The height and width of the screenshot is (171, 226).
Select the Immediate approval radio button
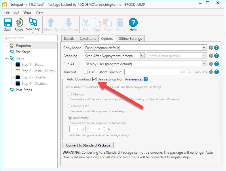[x=70, y=106]
